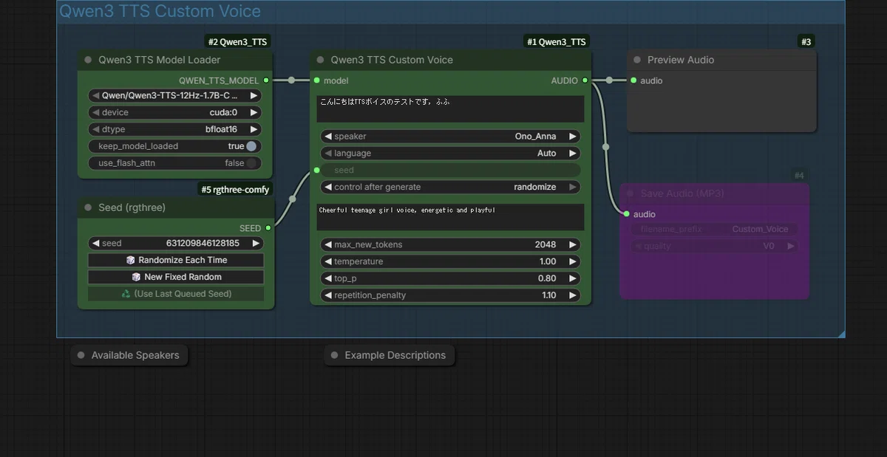This screenshot has width=887, height=457.
Task: Click the repetition_penalty 1.10 field
Action: pos(450,295)
